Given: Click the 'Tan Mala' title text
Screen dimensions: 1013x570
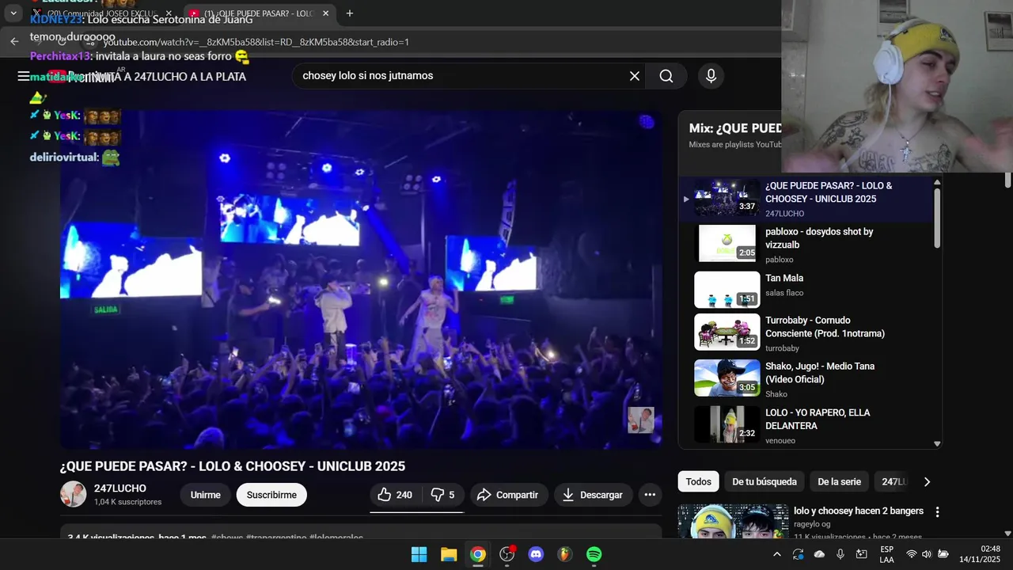Looking at the screenshot, I should pos(784,279).
